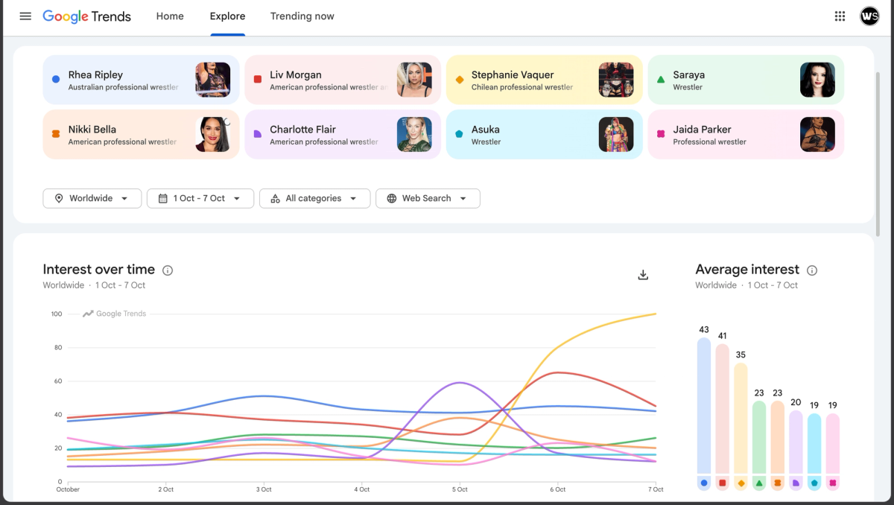This screenshot has height=505, width=894.
Task: Click the orange marker left of the purple one
Action: 777,483
